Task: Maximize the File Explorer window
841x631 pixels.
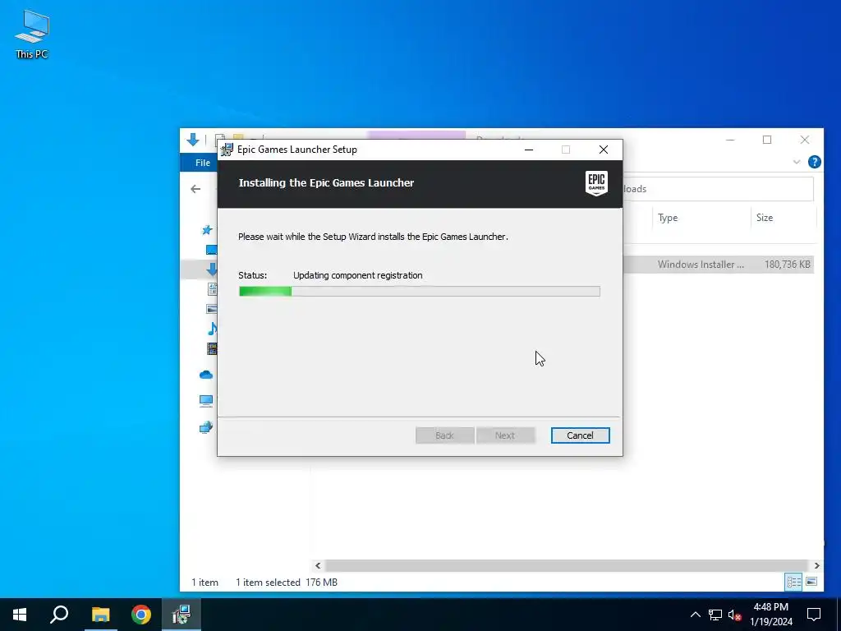Action: (767, 140)
